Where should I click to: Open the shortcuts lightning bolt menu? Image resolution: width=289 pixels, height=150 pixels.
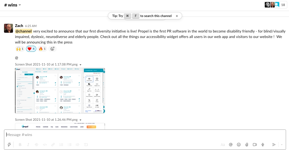9,145
